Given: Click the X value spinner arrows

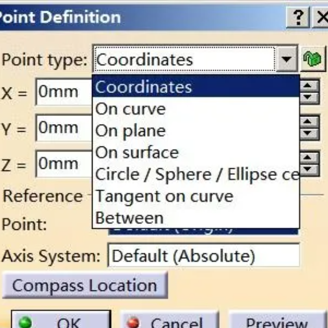Looking at the screenshot, I should tap(309, 92).
